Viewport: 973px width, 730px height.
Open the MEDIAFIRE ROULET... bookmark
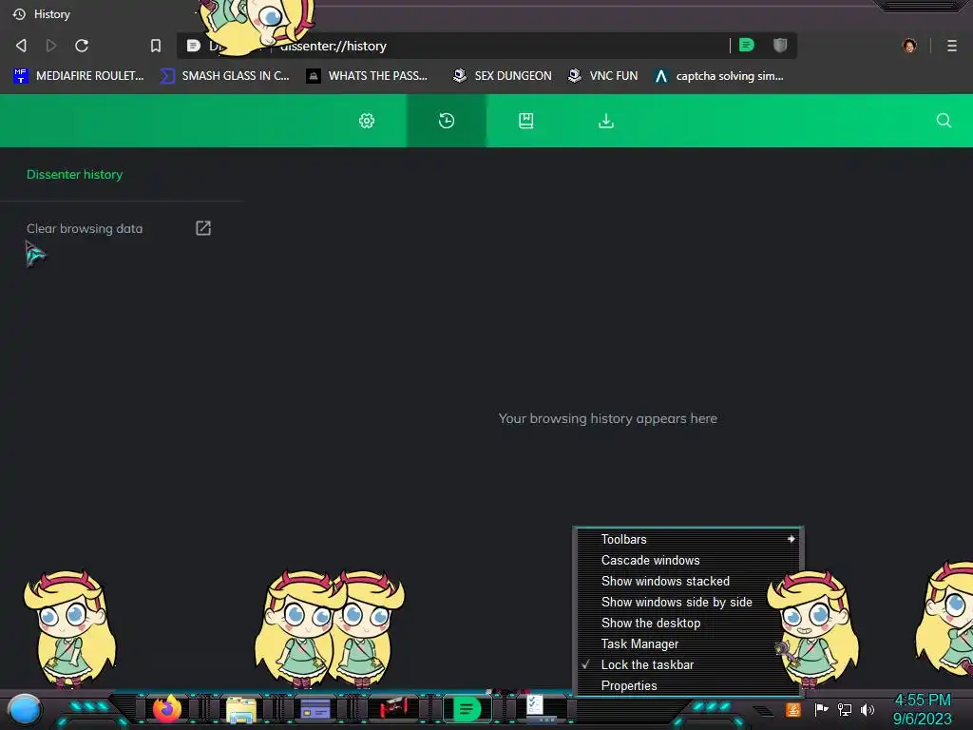(78, 76)
